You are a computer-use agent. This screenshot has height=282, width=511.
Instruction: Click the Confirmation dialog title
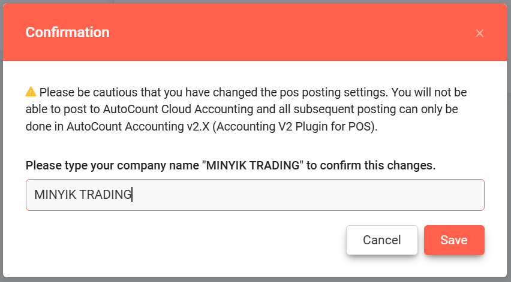[67, 32]
